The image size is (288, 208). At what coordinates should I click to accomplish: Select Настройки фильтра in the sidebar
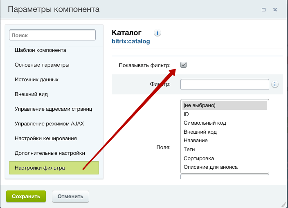(40, 168)
